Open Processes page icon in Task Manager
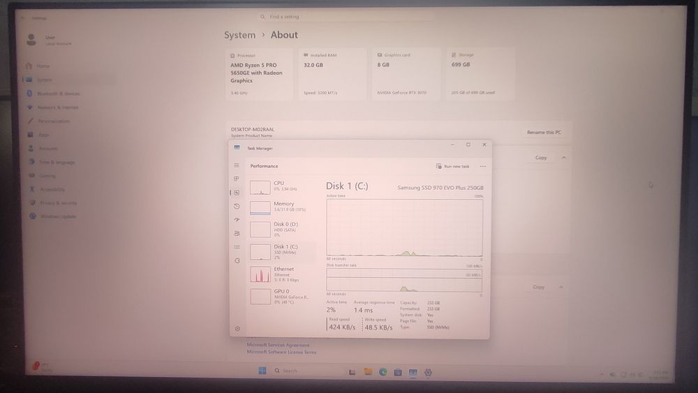The image size is (698, 393). click(x=237, y=179)
